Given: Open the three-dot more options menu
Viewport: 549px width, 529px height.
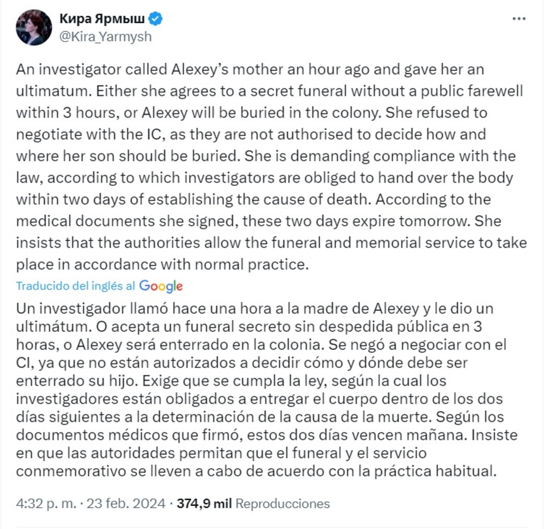Looking at the screenshot, I should tap(519, 19).
